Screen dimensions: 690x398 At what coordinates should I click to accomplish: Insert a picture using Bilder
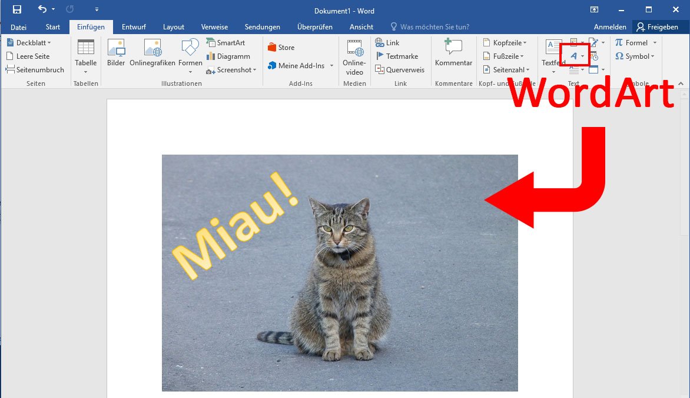116,53
